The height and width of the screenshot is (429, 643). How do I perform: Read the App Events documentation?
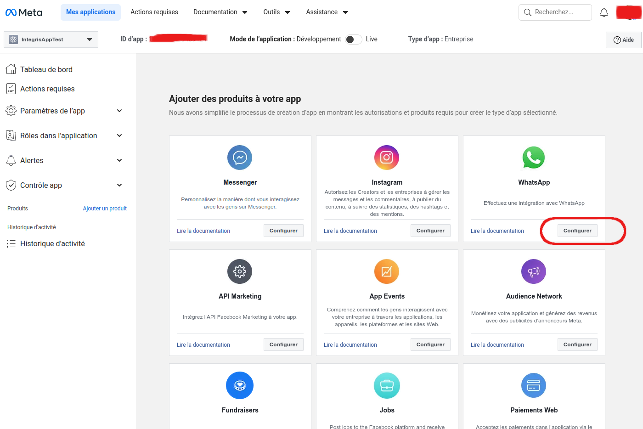pos(350,345)
